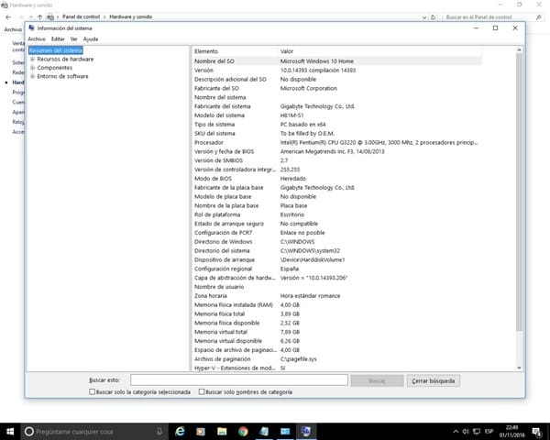Select the 'Archivo de paginación' row
Screen dimensions: 550x440
[x=336, y=359]
